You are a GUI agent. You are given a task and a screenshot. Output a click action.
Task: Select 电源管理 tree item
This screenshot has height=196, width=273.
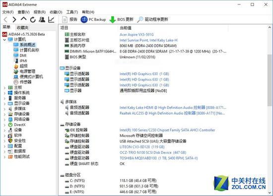[24, 71]
